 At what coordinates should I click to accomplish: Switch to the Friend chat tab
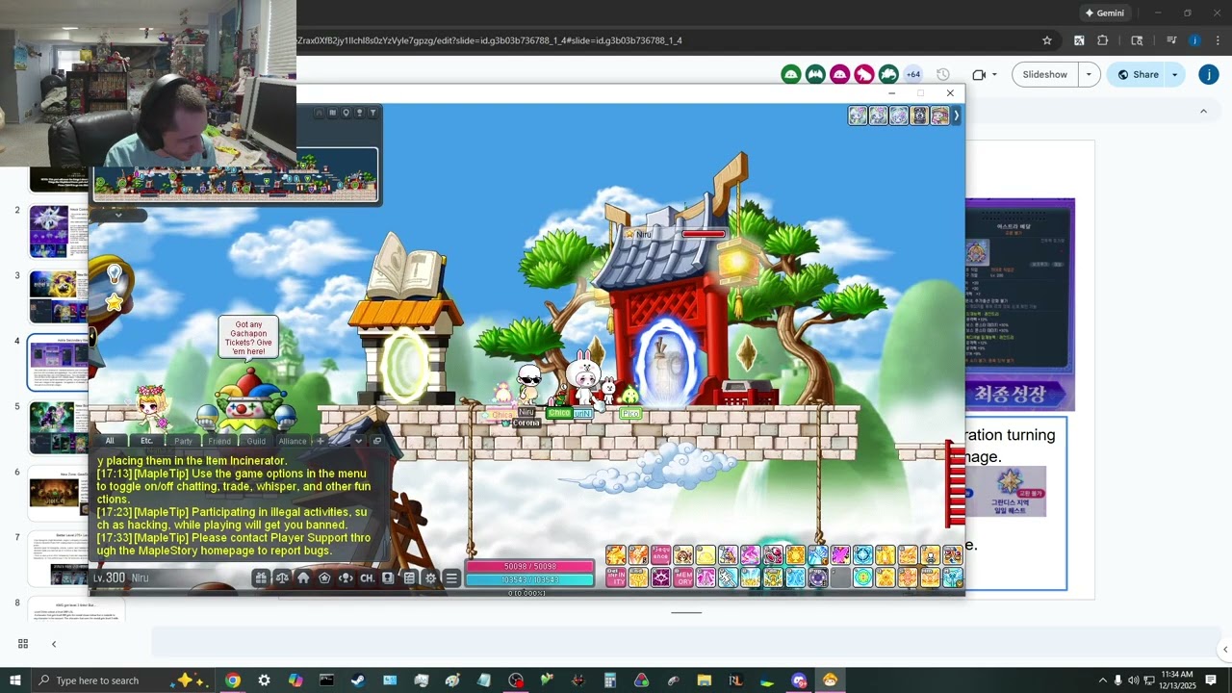point(219,441)
